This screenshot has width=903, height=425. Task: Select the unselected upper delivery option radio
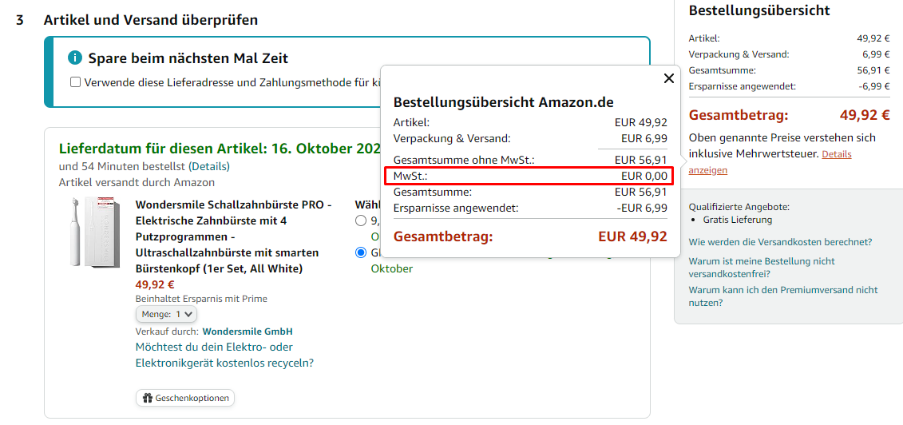362,220
